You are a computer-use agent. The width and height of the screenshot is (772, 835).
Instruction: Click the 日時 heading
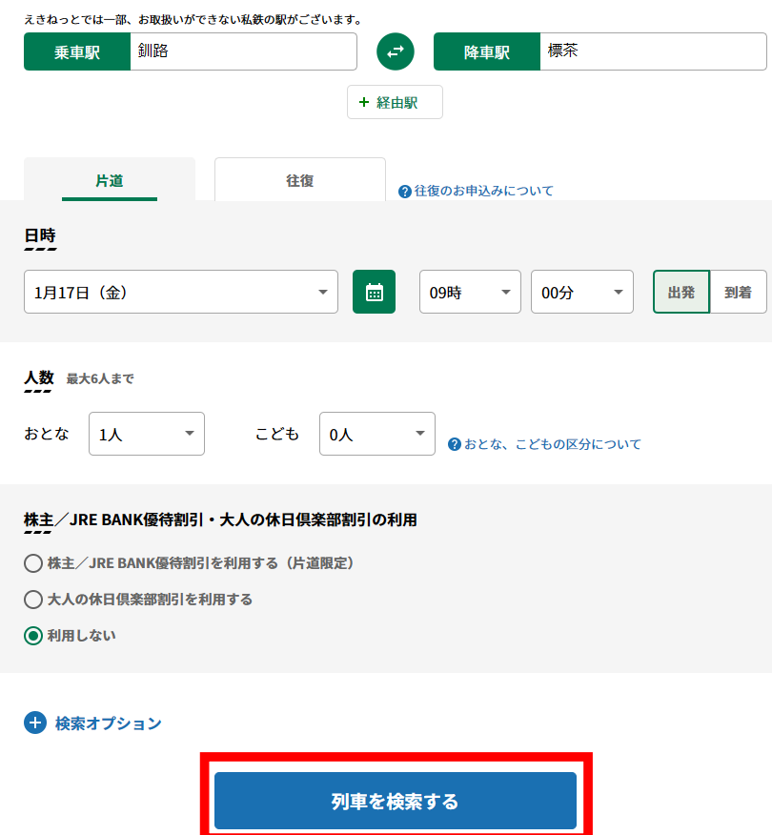coord(40,235)
